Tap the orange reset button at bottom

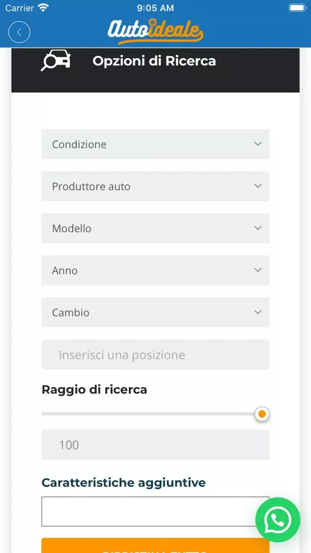(155, 545)
